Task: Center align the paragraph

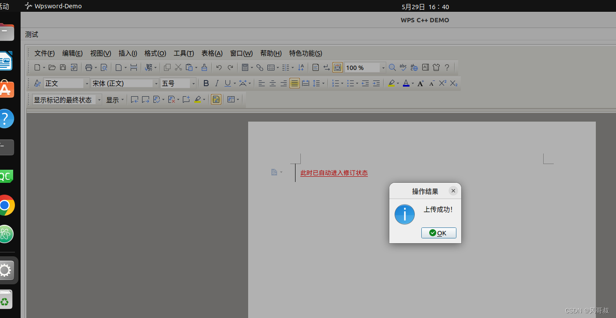Action: pyautogui.click(x=273, y=83)
